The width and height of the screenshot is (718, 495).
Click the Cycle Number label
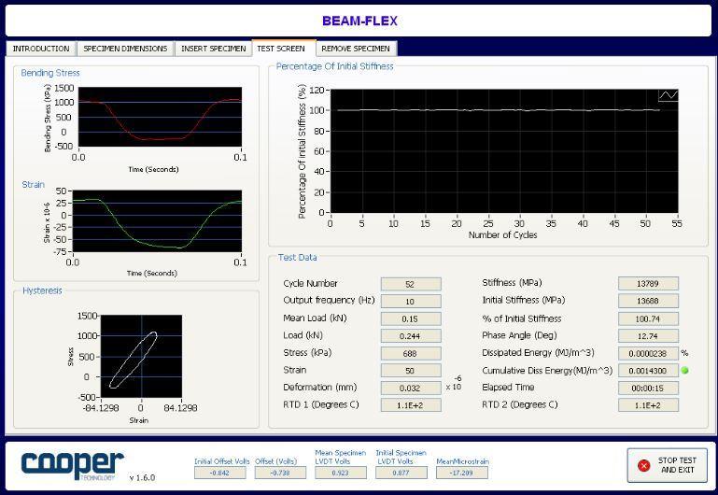(x=311, y=283)
